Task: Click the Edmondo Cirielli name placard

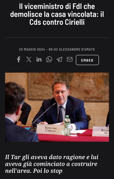Action: click(x=50, y=129)
